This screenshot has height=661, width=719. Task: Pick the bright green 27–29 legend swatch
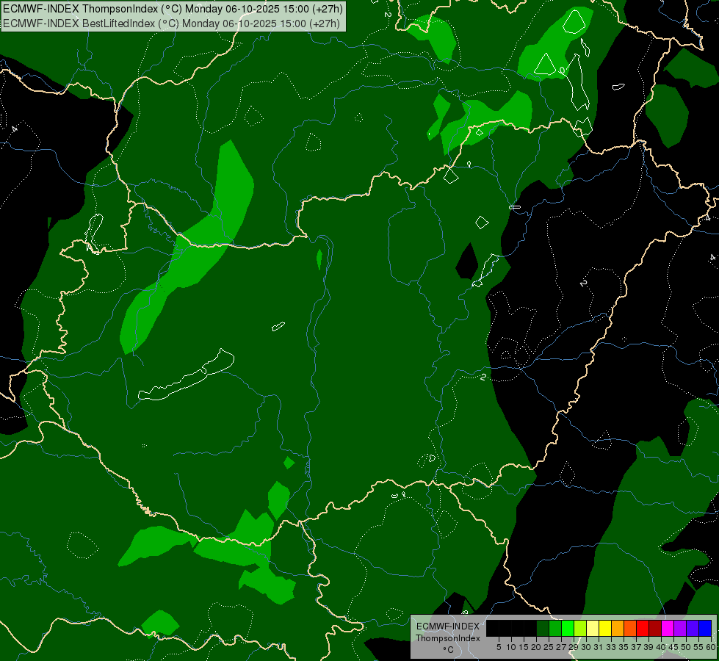pos(568,628)
